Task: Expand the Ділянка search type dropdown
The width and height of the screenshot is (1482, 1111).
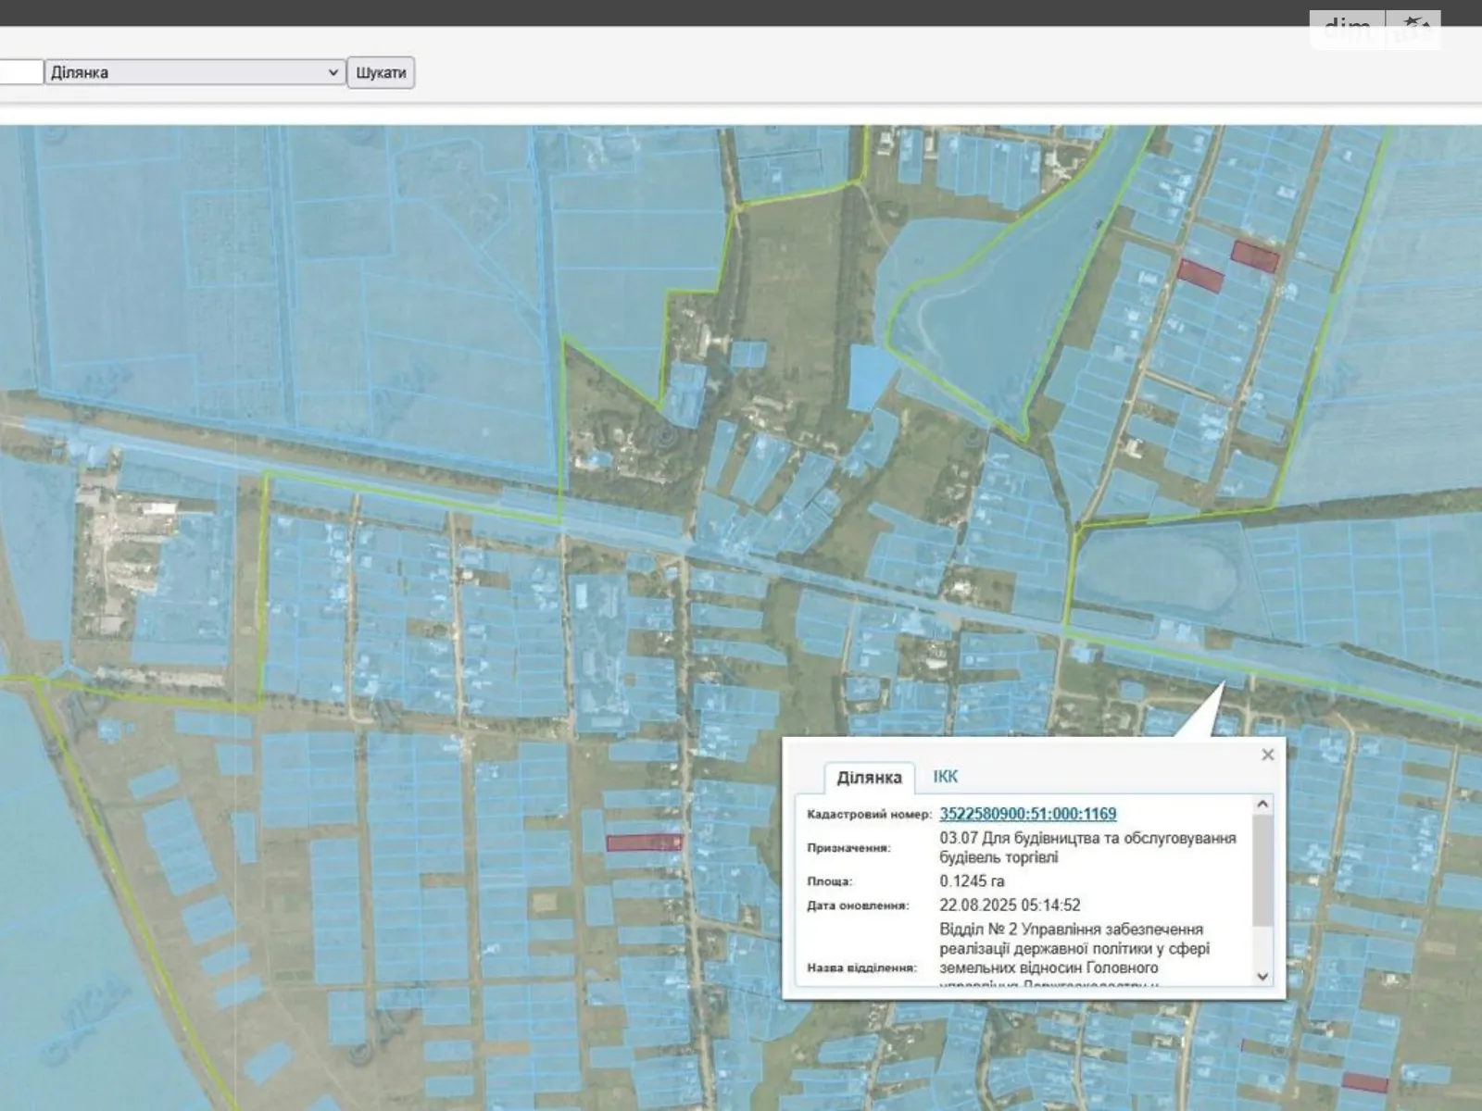Action: pos(195,72)
